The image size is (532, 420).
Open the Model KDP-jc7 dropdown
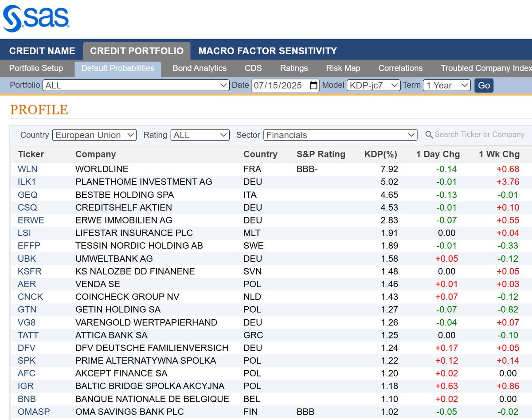pyautogui.click(x=374, y=86)
